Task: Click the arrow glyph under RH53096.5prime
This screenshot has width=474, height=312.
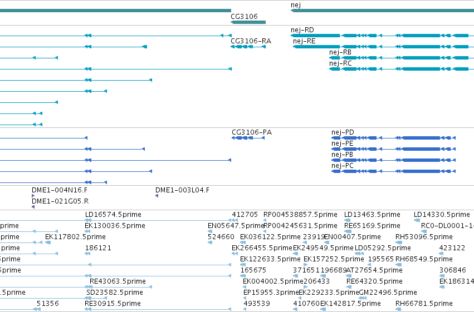Action: click(x=399, y=242)
